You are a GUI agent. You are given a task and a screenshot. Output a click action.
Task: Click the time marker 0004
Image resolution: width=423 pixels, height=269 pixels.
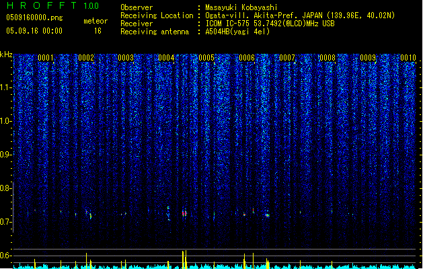click(x=166, y=58)
